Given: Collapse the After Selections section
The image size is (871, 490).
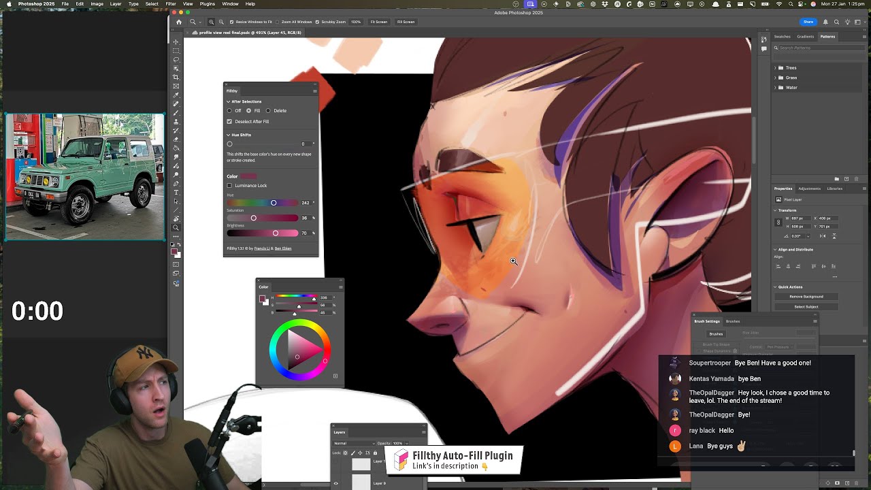Looking at the screenshot, I should click(x=229, y=101).
